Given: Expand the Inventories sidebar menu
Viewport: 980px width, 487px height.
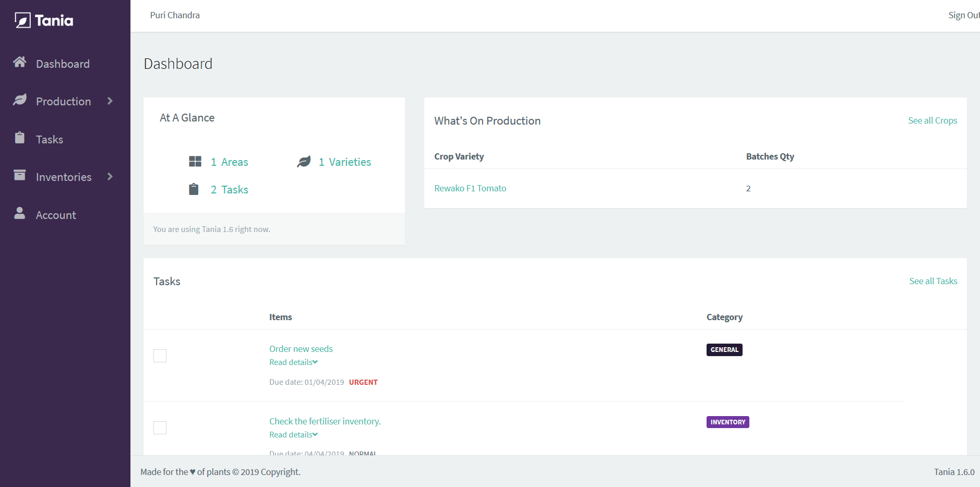Looking at the screenshot, I should pos(110,177).
